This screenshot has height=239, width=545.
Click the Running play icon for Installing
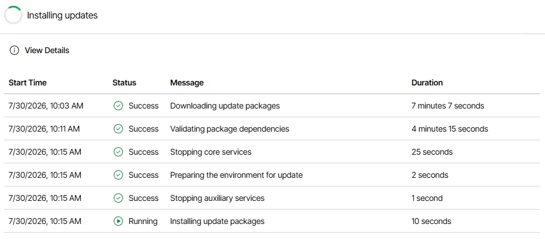point(118,221)
